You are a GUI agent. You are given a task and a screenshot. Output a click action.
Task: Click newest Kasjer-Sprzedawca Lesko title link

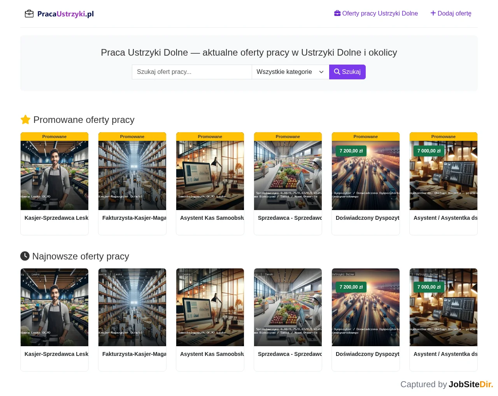(x=56, y=354)
